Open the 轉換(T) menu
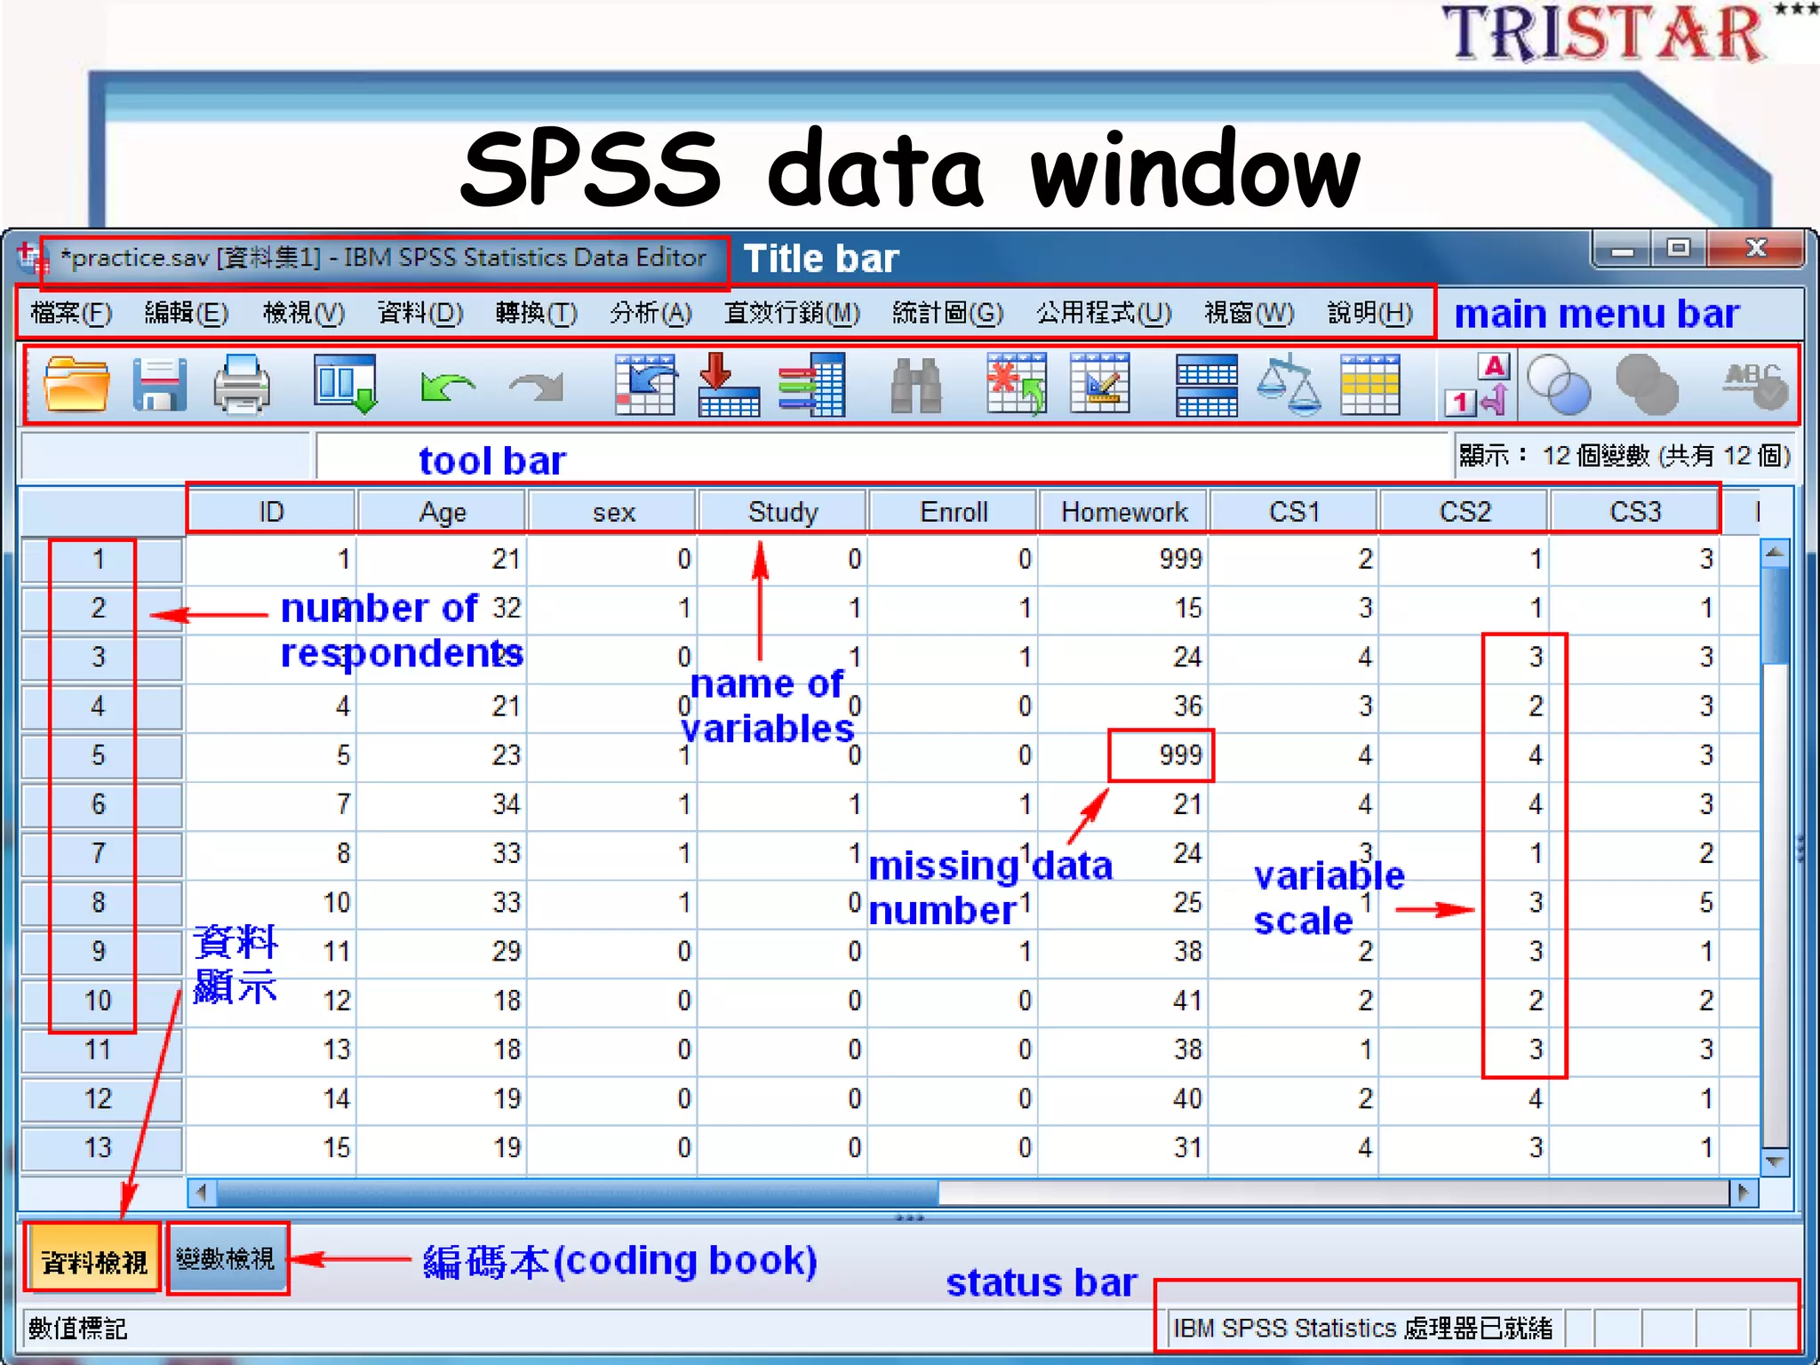The width and height of the screenshot is (1820, 1365). pos(537,313)
